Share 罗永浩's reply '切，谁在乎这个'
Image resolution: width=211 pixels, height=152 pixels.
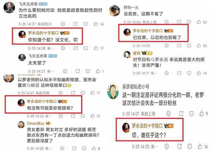coord(179,146)
